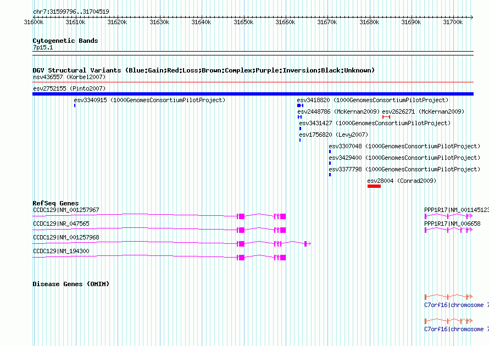
Task: Click the 31690k ruler tick label
Action: pos(411,22)
